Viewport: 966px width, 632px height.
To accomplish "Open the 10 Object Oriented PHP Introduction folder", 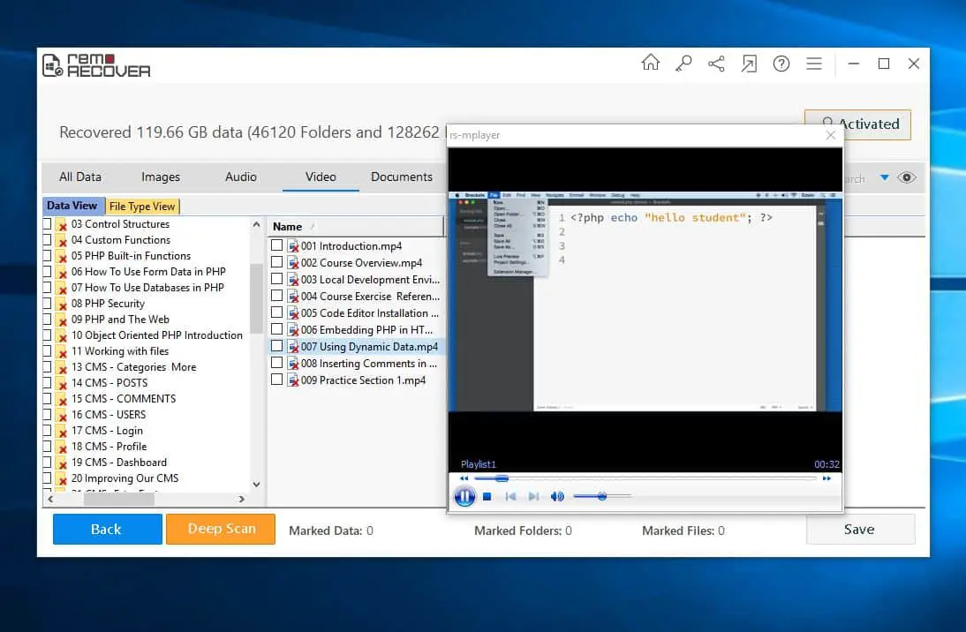I will click(x=157, y=335).
